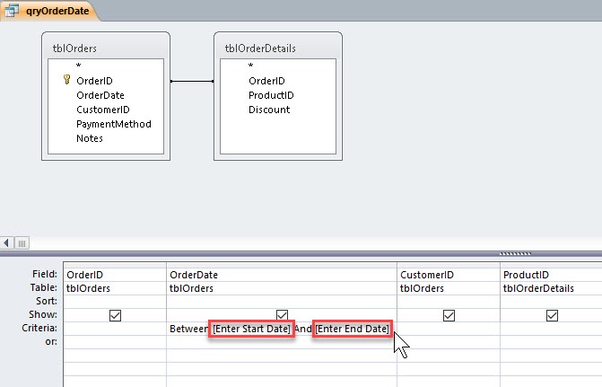Image resolution: width=602 pixels, height=387 pixels.
Task: Click the horizontal scrollbar thumb grip
Action: pyautogui.click(x=22, y=243)
